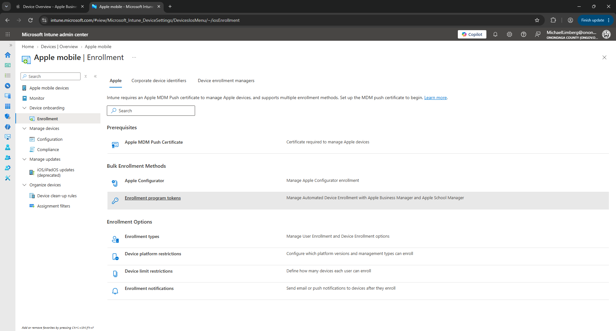The image size is (616, 331).
Task: Open Groups icon in left rail
Action: point(8,157)
